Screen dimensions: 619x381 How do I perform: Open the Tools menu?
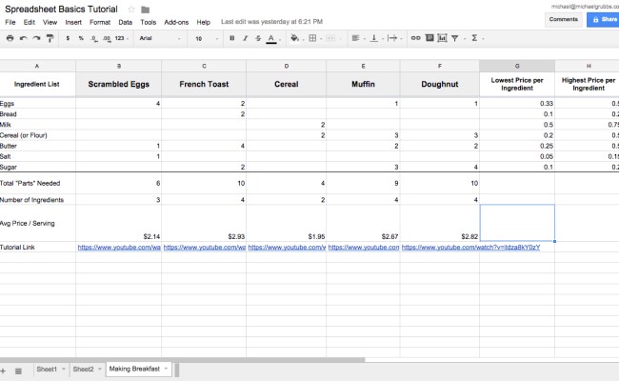pyautogui.click(x=148, y=22)
